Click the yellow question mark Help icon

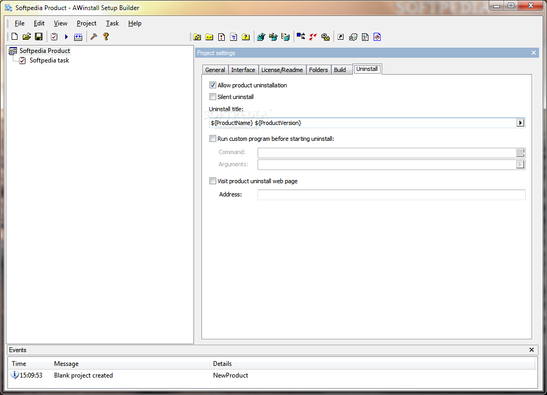click(106, 37)
